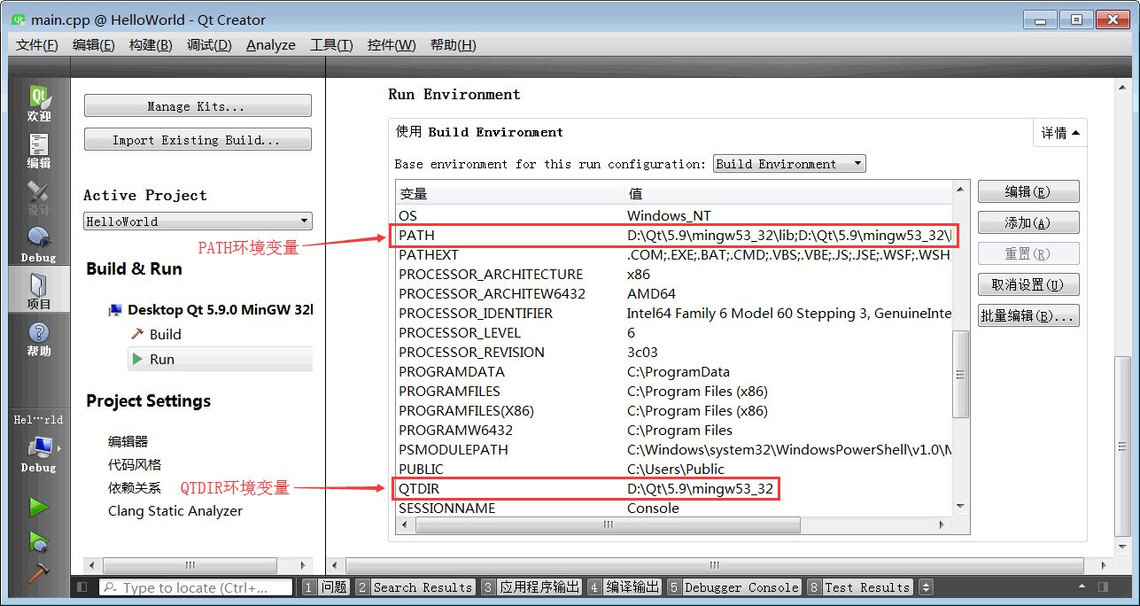Image resolution: width=1140 pixels, height=606 pixels.
Task: Click 批量编辑(B)... batch edit button
Action: click(x=1028, y=315)
